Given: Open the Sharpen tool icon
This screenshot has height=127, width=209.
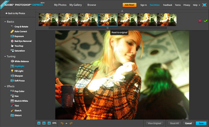Looking at the screenshot, I should pyautogui.click(x=12, y=76).
